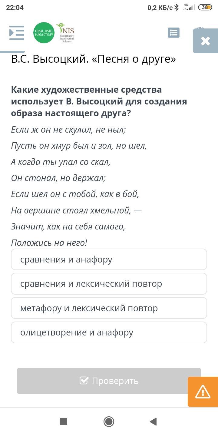Select answer "сравнения и лексический повтор"
218x436 pixels.
pos(109,284)
